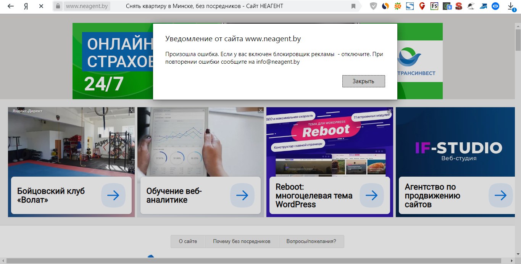Click the padlock site security icon
This screenshot has height=264, width=521.
pyautogui.click(x=58, y=6)
